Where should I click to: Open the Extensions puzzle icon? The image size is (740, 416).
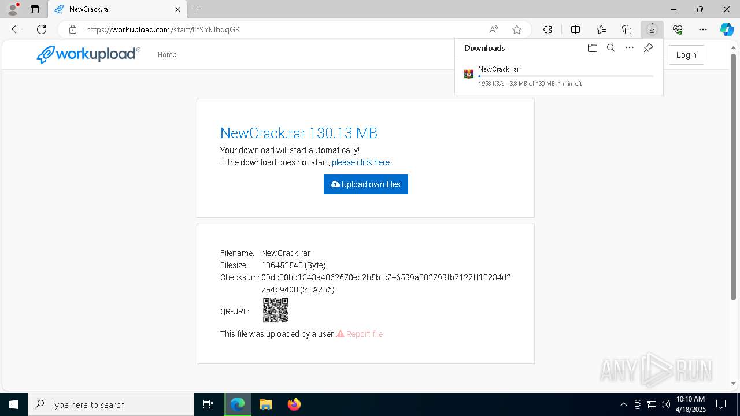click(547, 29)
